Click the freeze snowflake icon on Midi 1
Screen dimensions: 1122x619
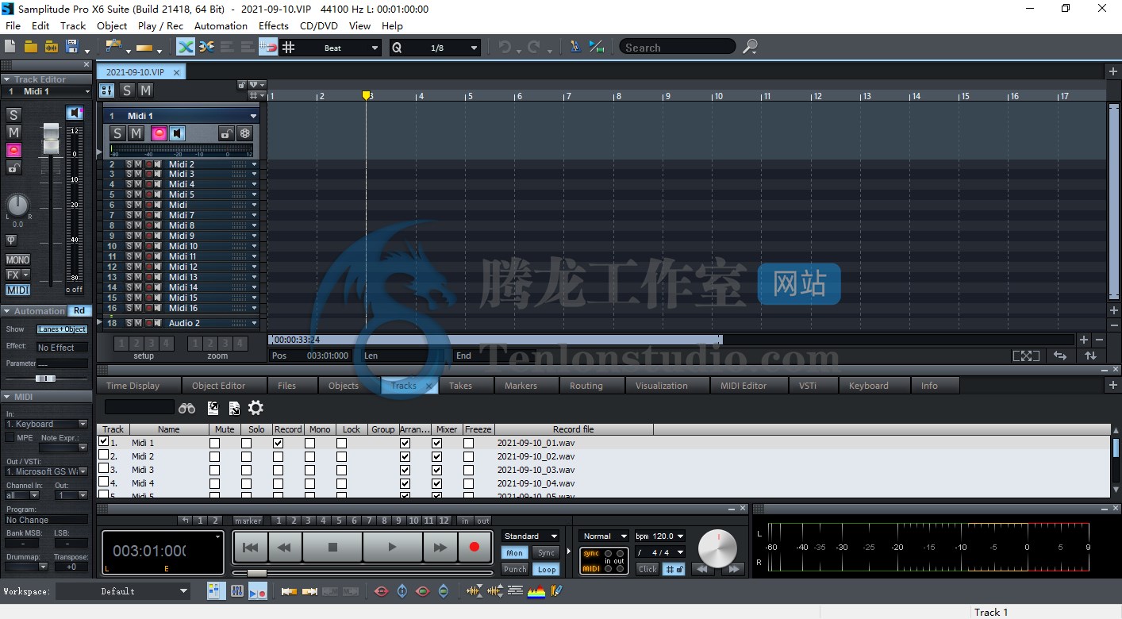click(245, 133)
